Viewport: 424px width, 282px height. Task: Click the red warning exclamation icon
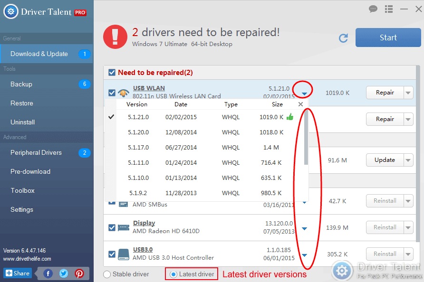115,37
